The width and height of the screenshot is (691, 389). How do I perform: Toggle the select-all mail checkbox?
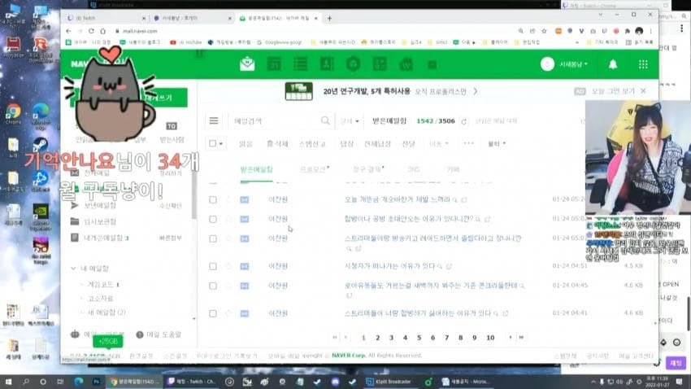(x=213, y=143)
